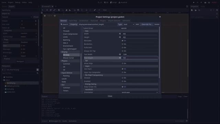220x124 pixels.
Task: Toggle the Keep Screen On checkbox
Action: click(x=122, y=87)
